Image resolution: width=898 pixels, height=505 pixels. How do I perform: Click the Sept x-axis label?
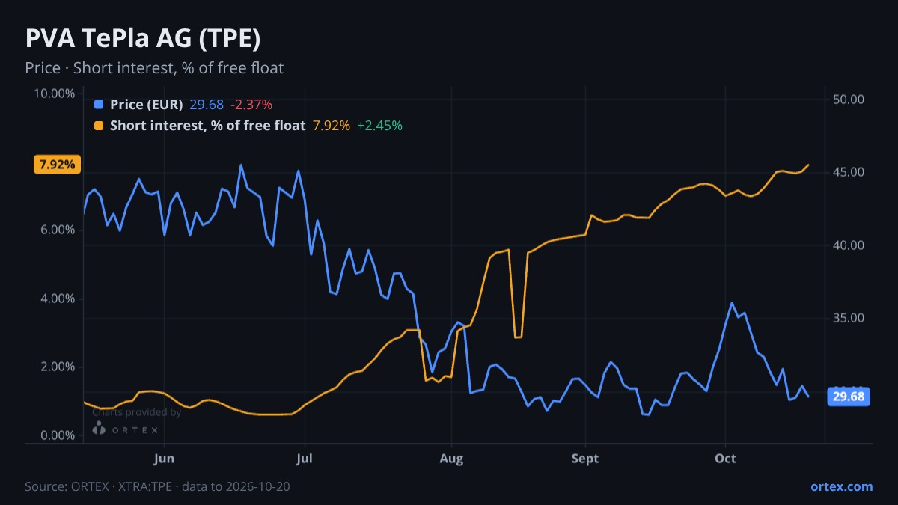(585, 458)
